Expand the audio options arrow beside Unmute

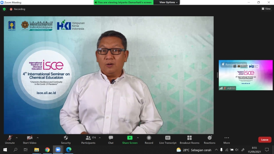(x=17, y=138)
